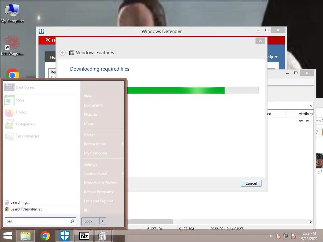Image resolution: width=323 pixels, height=242 pixels.
Task: Click the network tray icon
Action: tap(286, 236)
